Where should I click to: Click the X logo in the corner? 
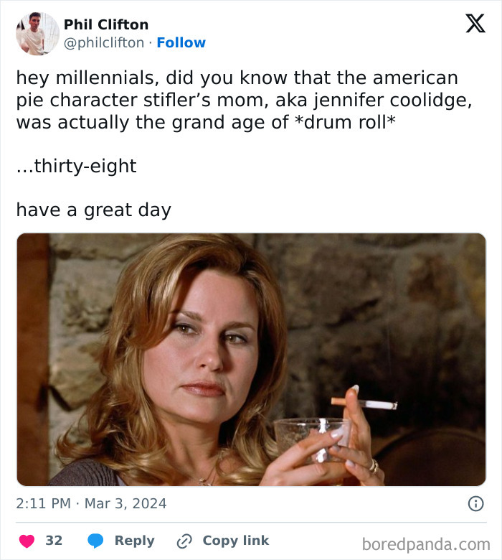pos(475,24)
